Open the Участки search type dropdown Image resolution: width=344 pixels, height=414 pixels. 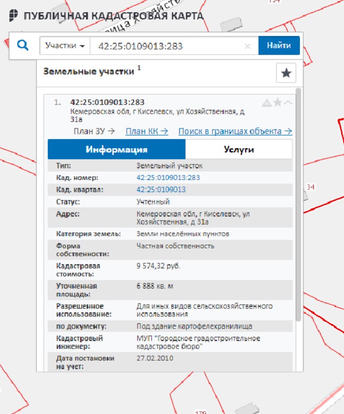click(x=65, y=46)
